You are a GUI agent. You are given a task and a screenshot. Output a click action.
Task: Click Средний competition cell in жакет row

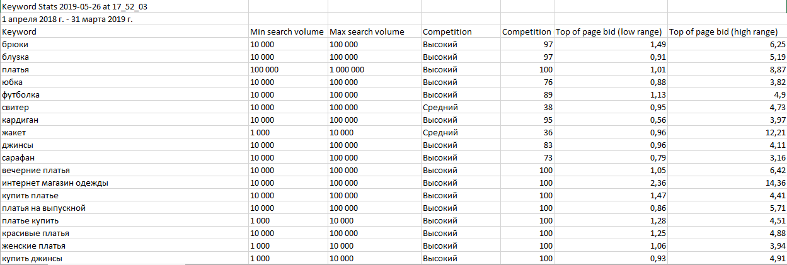(460, 132)
